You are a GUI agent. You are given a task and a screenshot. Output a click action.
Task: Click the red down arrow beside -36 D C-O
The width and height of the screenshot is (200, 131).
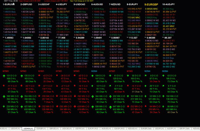57,75
